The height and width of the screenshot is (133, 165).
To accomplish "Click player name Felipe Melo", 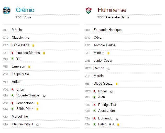I will point(20,74).
